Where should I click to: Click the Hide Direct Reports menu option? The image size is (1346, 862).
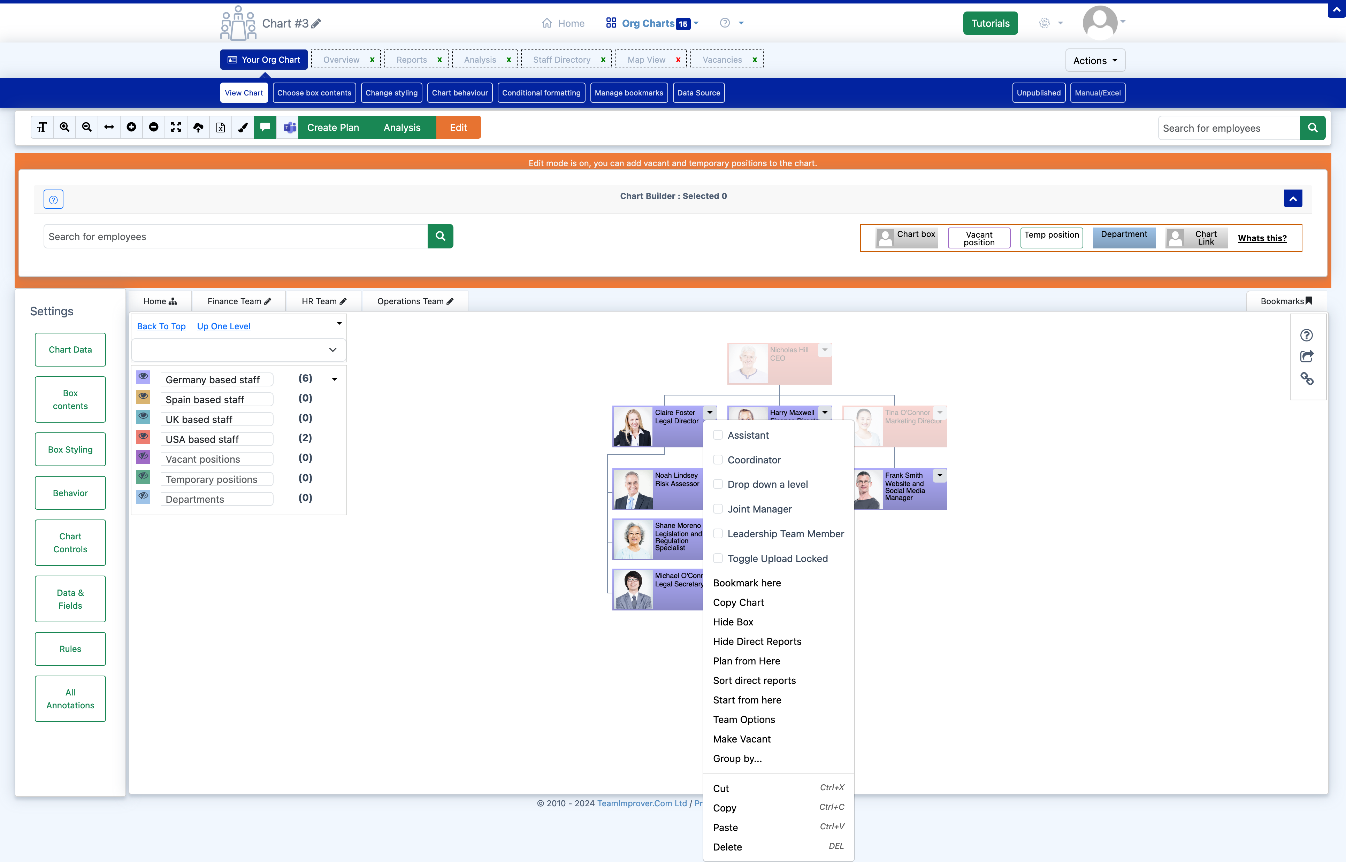[757, 641]
